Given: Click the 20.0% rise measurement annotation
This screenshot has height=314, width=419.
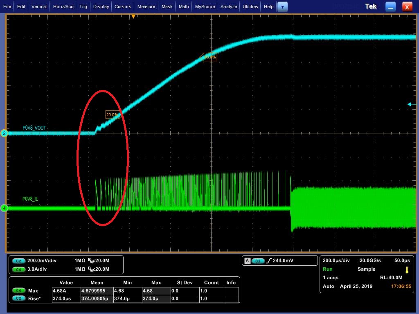Looking at the screenshot, I should 113,115.
